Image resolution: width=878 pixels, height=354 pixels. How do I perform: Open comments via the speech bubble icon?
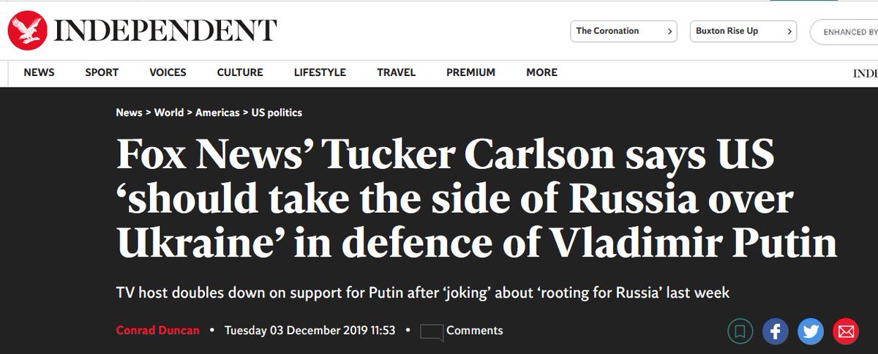(432, 332)
